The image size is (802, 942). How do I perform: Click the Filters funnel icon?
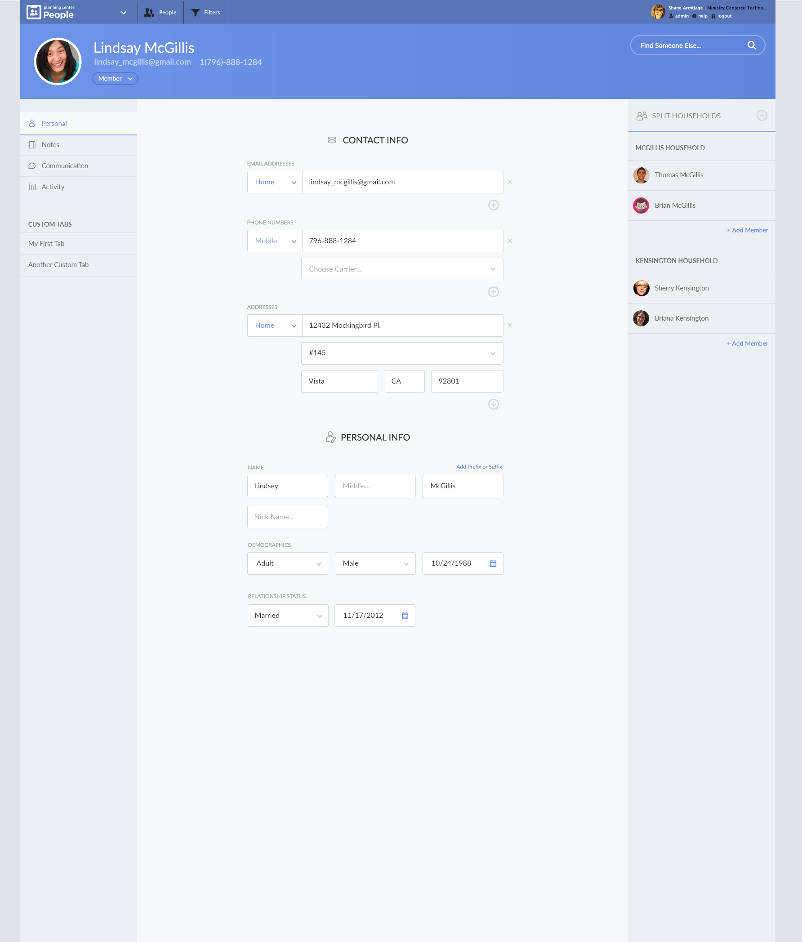[196, 12]
